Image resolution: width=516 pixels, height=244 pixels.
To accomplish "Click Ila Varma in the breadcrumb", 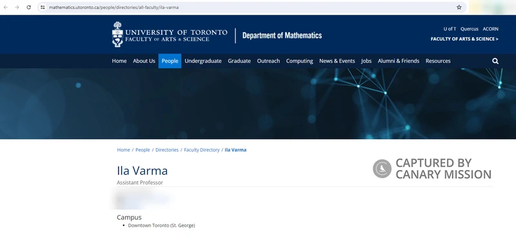I will 235,150.
